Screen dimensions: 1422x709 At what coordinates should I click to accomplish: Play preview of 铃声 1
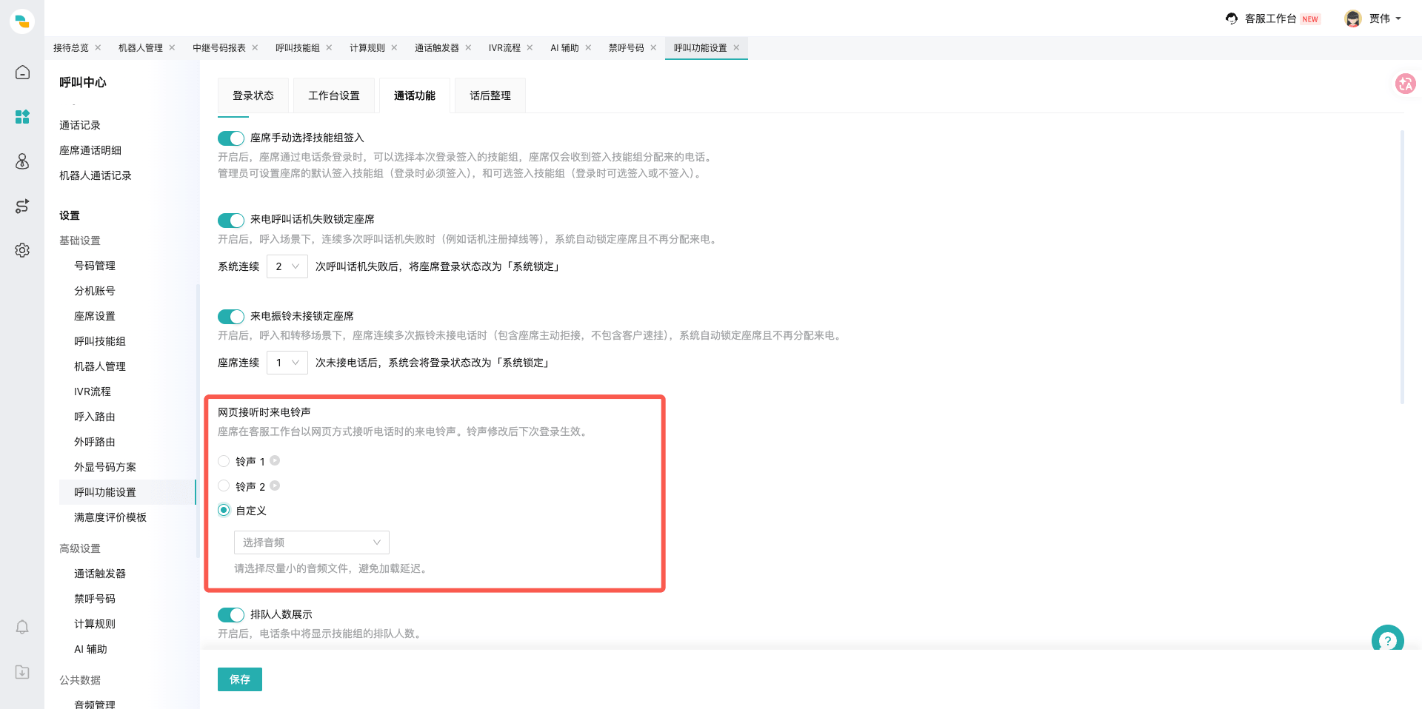tap(275, 460)
